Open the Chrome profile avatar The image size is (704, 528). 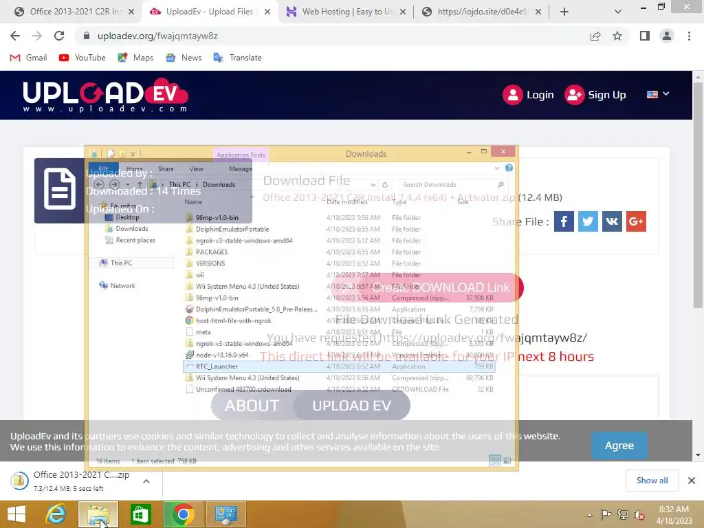(x=667, y=36)
